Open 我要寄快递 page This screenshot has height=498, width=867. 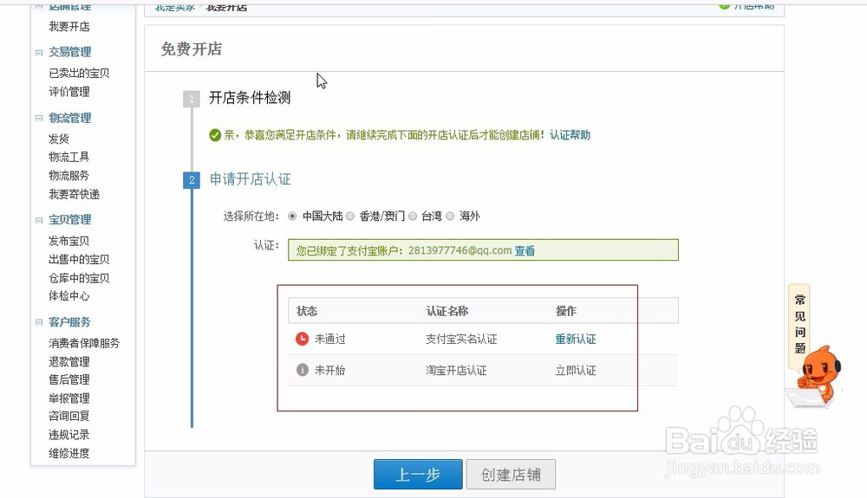74,194
